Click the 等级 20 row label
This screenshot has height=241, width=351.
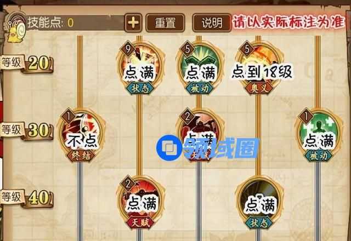27,64
